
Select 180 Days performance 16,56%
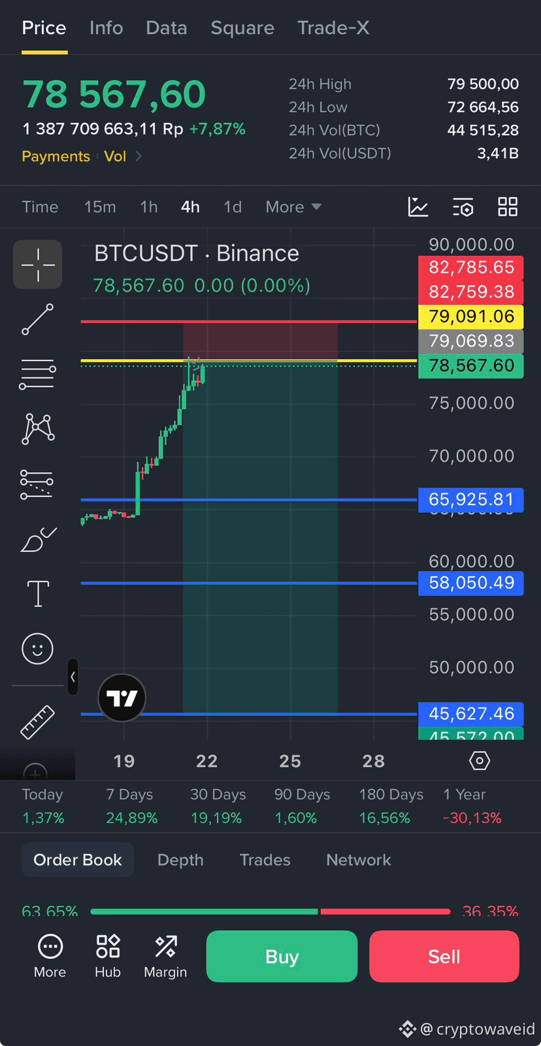point(391,806)
